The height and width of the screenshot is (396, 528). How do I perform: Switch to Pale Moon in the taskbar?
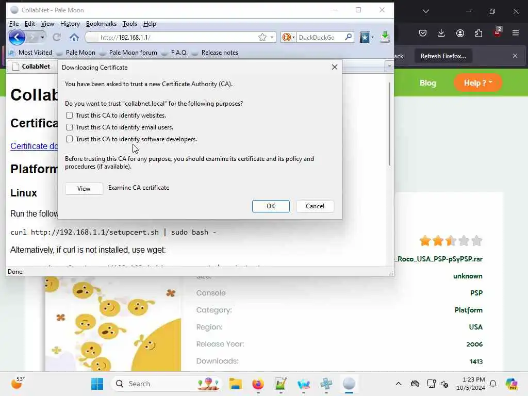[x=349, y=384]
